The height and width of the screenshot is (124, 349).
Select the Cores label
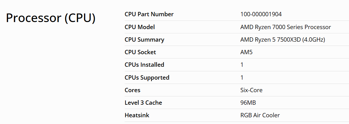pos(132,90)
